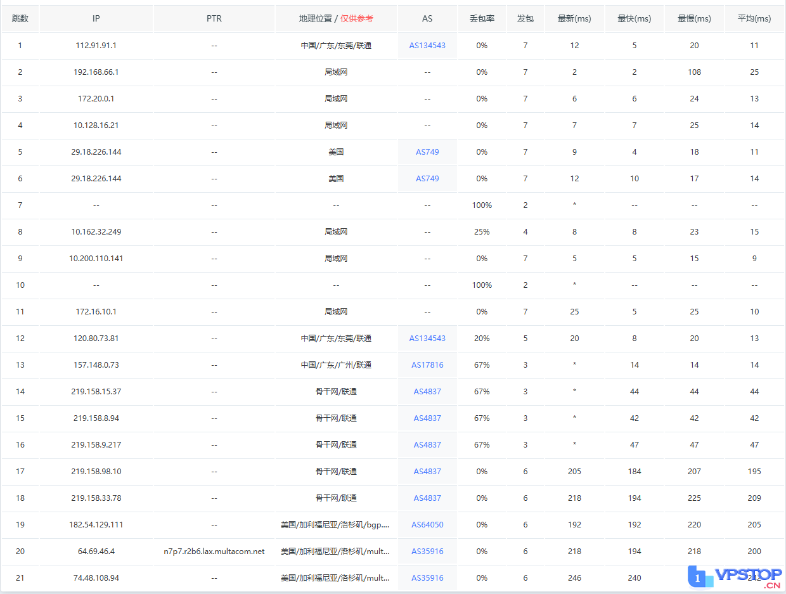
Task: Open the AS134543 link in hop 1 row
Action: click(x=427, y=46)
